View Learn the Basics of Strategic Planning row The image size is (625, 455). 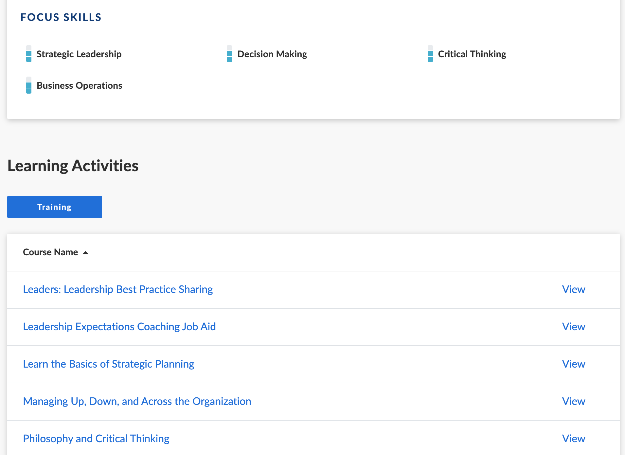click(x=574, y=364)
